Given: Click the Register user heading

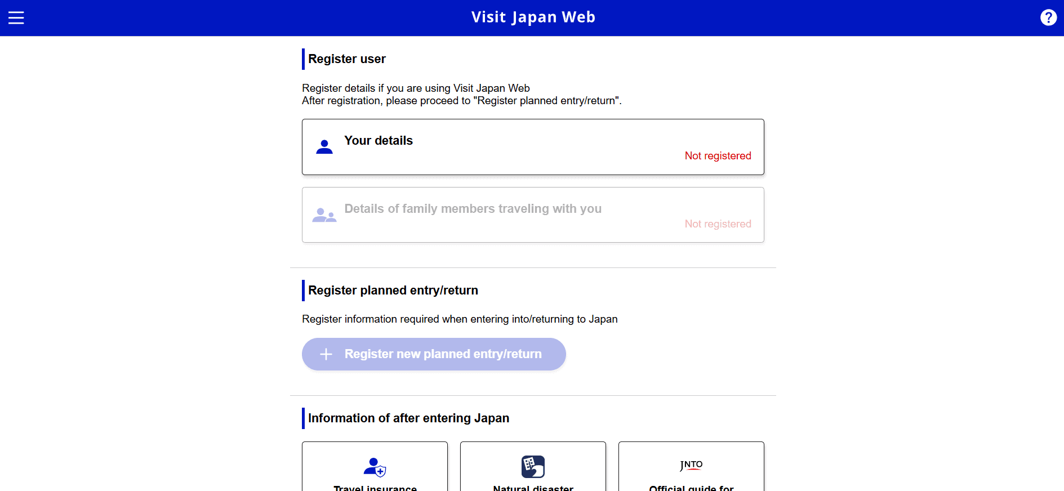Looking at the screenshot, I should click(x=347, y=59).
